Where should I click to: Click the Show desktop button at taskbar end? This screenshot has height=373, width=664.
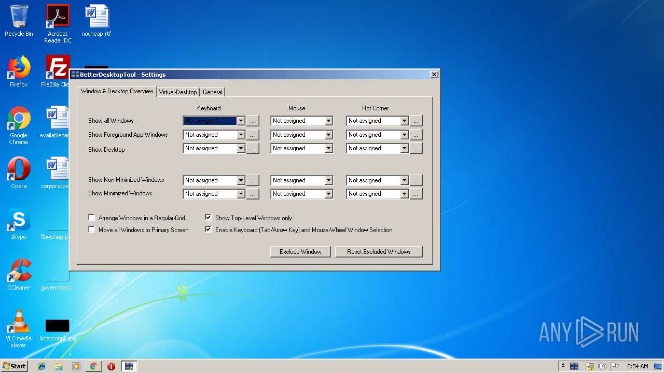tap(659, 366)
